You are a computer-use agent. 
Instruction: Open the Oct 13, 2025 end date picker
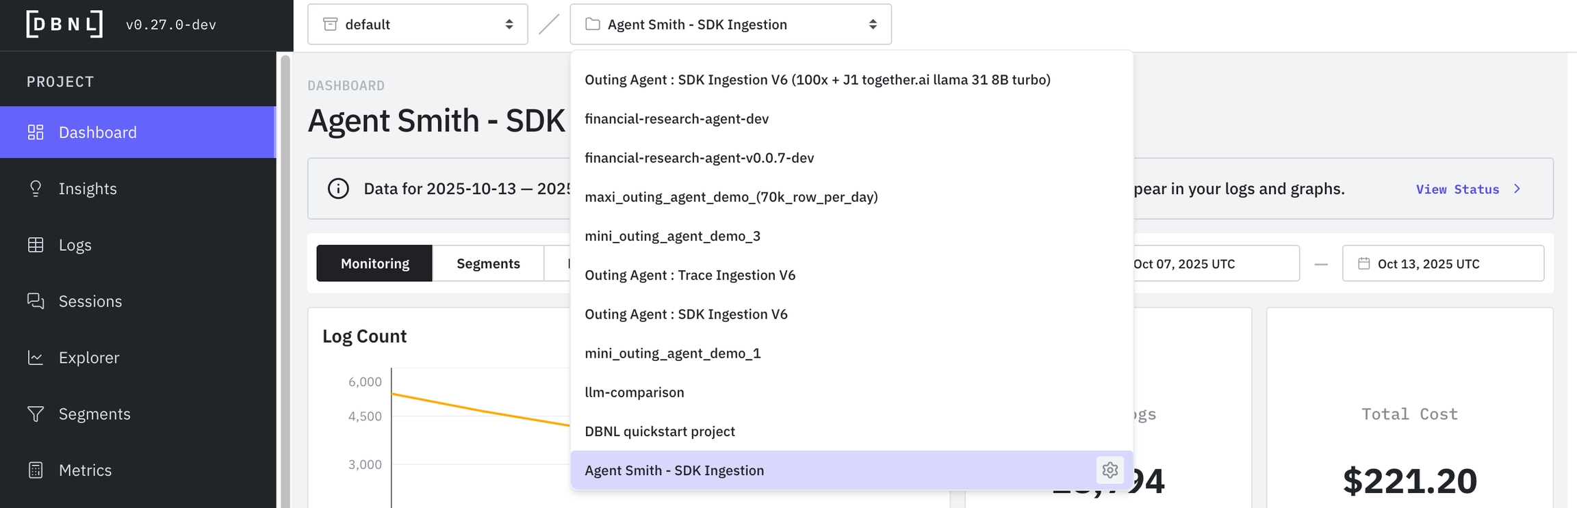point(1442,264)
